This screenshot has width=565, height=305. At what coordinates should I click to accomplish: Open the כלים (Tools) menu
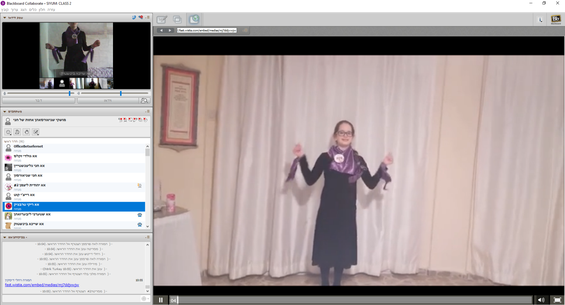[x=33, y=10]
